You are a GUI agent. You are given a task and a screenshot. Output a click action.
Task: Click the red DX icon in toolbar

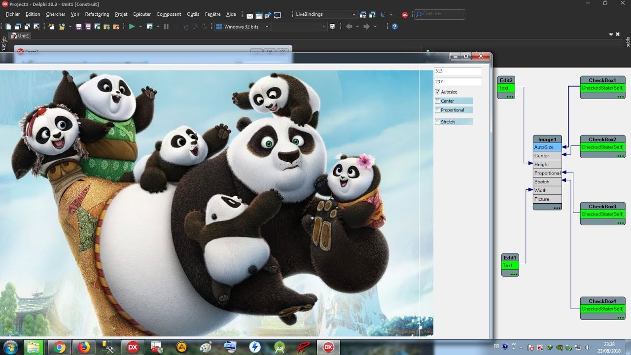point(405,15)
